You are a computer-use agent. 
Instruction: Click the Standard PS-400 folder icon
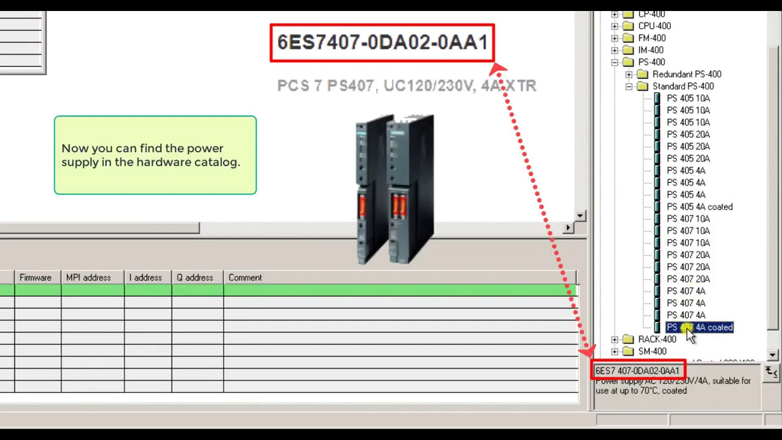click(x=643, y=86)
